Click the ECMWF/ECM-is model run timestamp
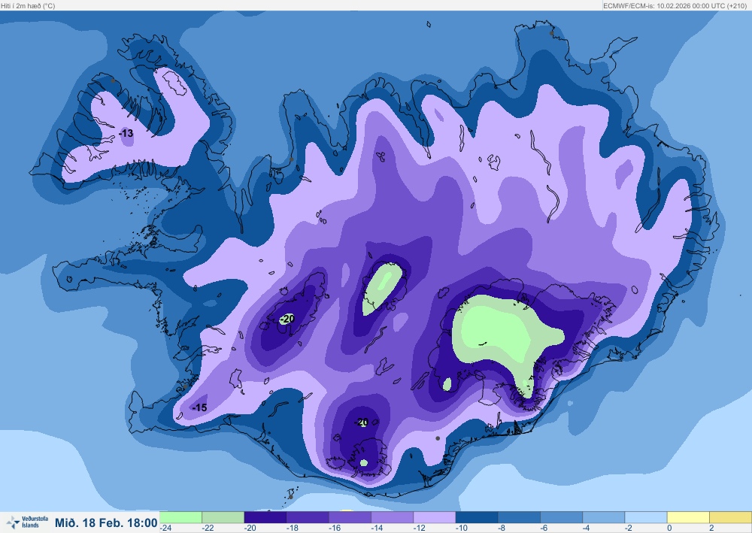The height and width of the screenshot is (533, 752). [675, 6]
